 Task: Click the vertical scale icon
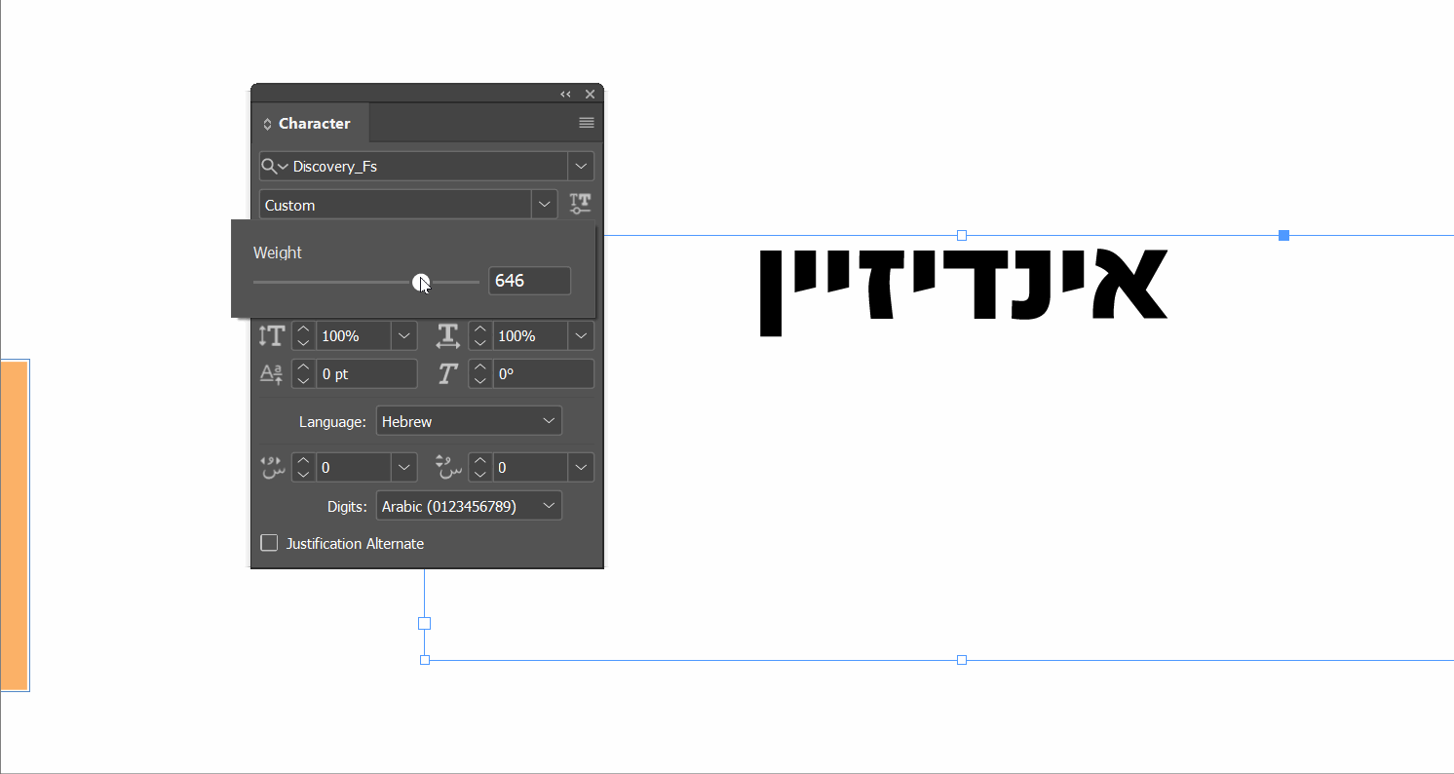click(x=271, y=335)
